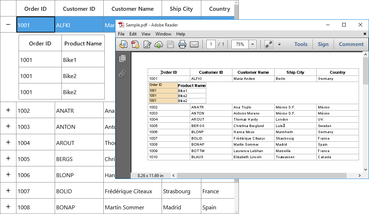Expand the order 1005 row
Viewport: 369px width, 214px height.
[x=8, y=159]
